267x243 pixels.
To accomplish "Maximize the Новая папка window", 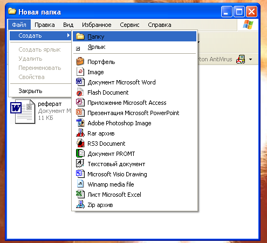I will [239, 11].
